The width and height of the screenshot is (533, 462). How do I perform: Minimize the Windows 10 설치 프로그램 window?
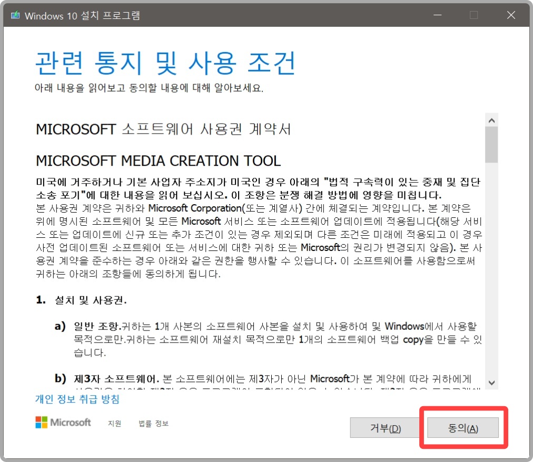click(x=438, y=15)
